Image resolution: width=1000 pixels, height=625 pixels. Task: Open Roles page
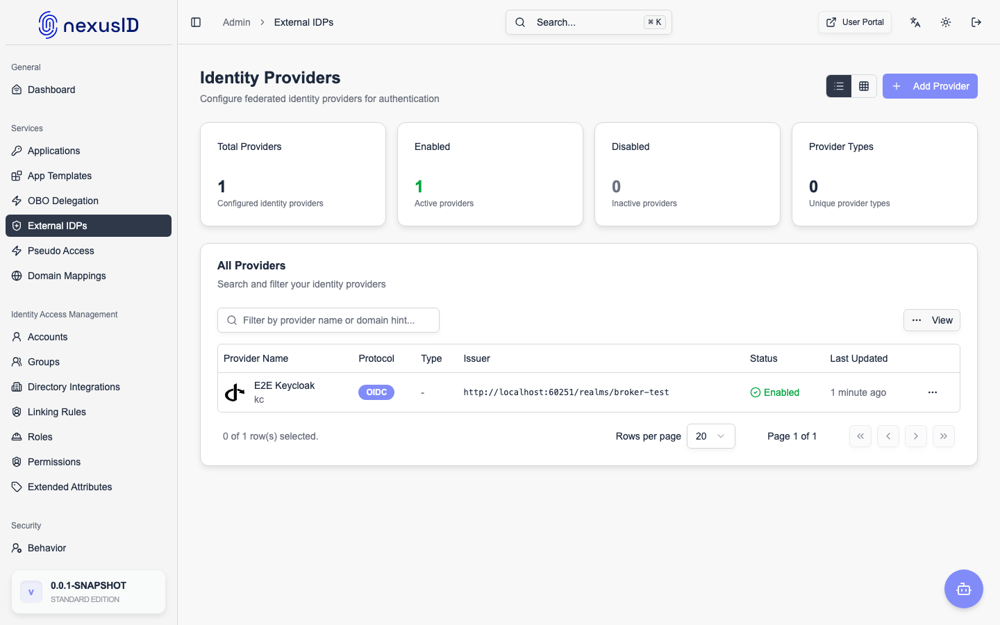[88, 437]
